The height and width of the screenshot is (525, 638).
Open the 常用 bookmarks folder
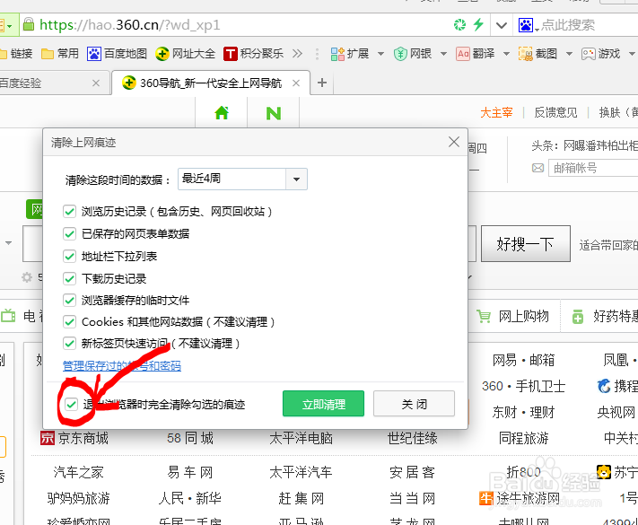[x=60, y=53]
